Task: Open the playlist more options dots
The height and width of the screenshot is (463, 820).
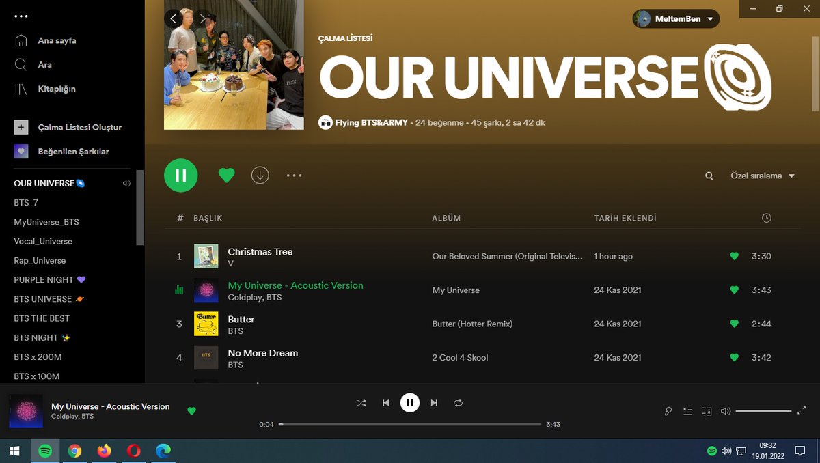Action: 294,176
